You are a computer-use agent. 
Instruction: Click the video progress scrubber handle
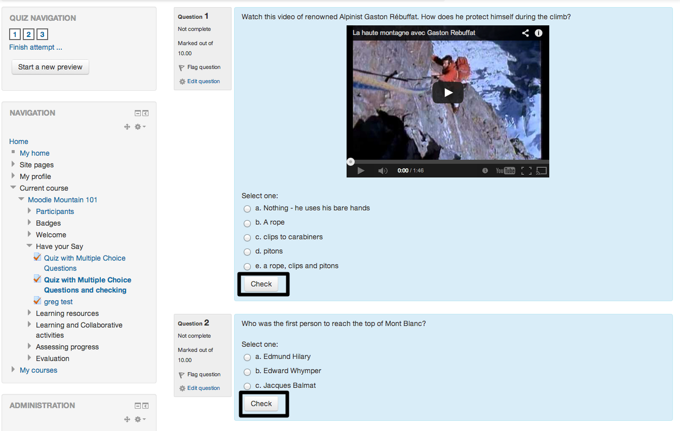351,162
